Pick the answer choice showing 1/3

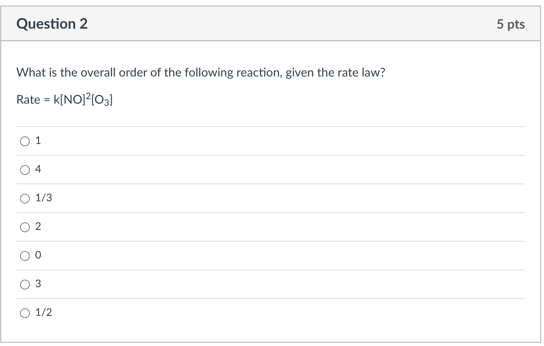click(43, 198)
